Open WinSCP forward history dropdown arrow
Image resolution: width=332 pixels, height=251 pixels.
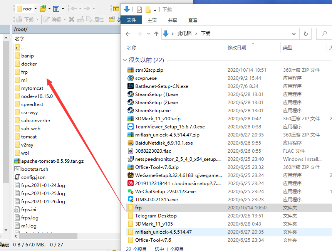[94, 9]
